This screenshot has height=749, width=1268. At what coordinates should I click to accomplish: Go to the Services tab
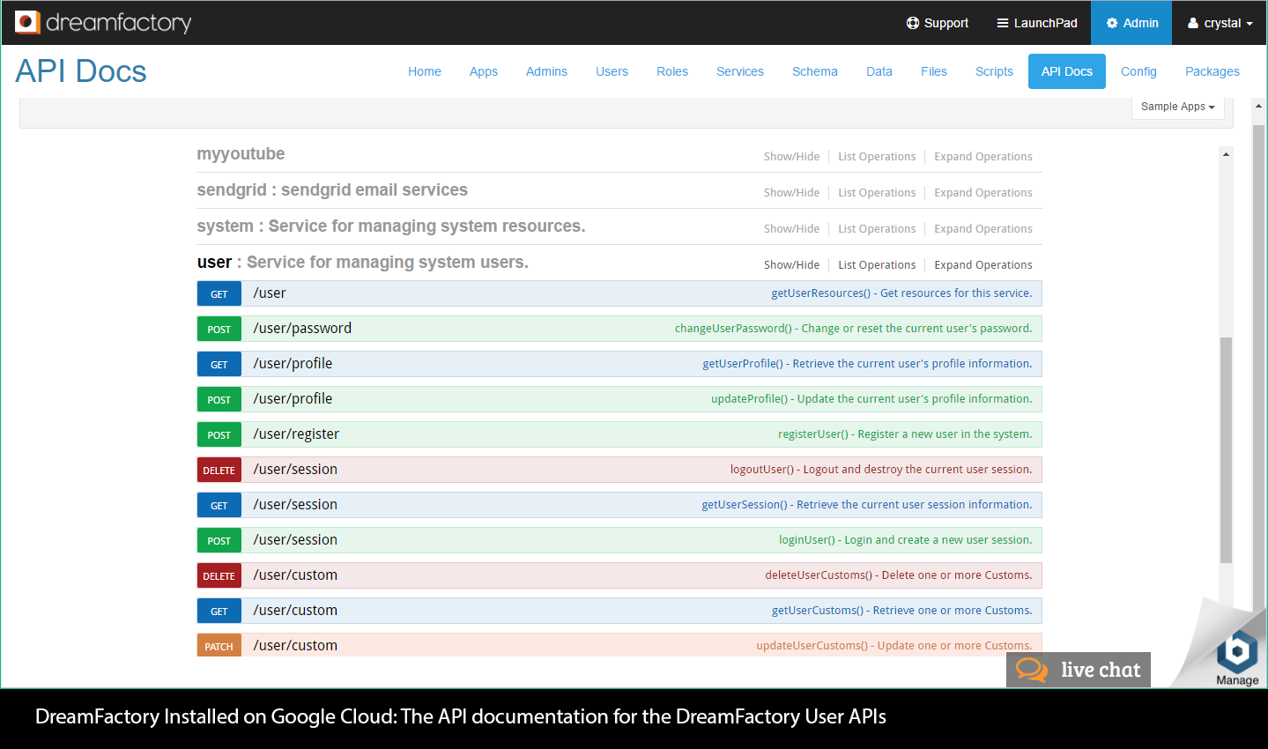pyautogui.click(x=739, y=71)
